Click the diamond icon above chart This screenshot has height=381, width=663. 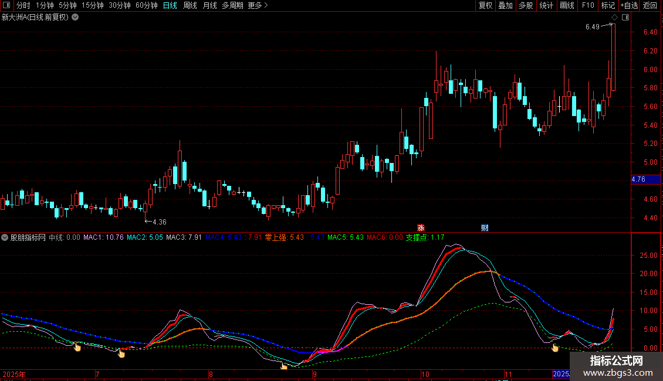tap(615, 18)
